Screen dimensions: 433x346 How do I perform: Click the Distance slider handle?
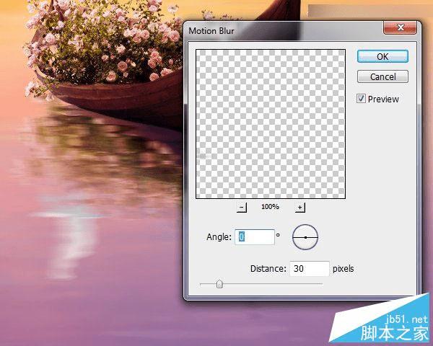[x=219, y=284]
